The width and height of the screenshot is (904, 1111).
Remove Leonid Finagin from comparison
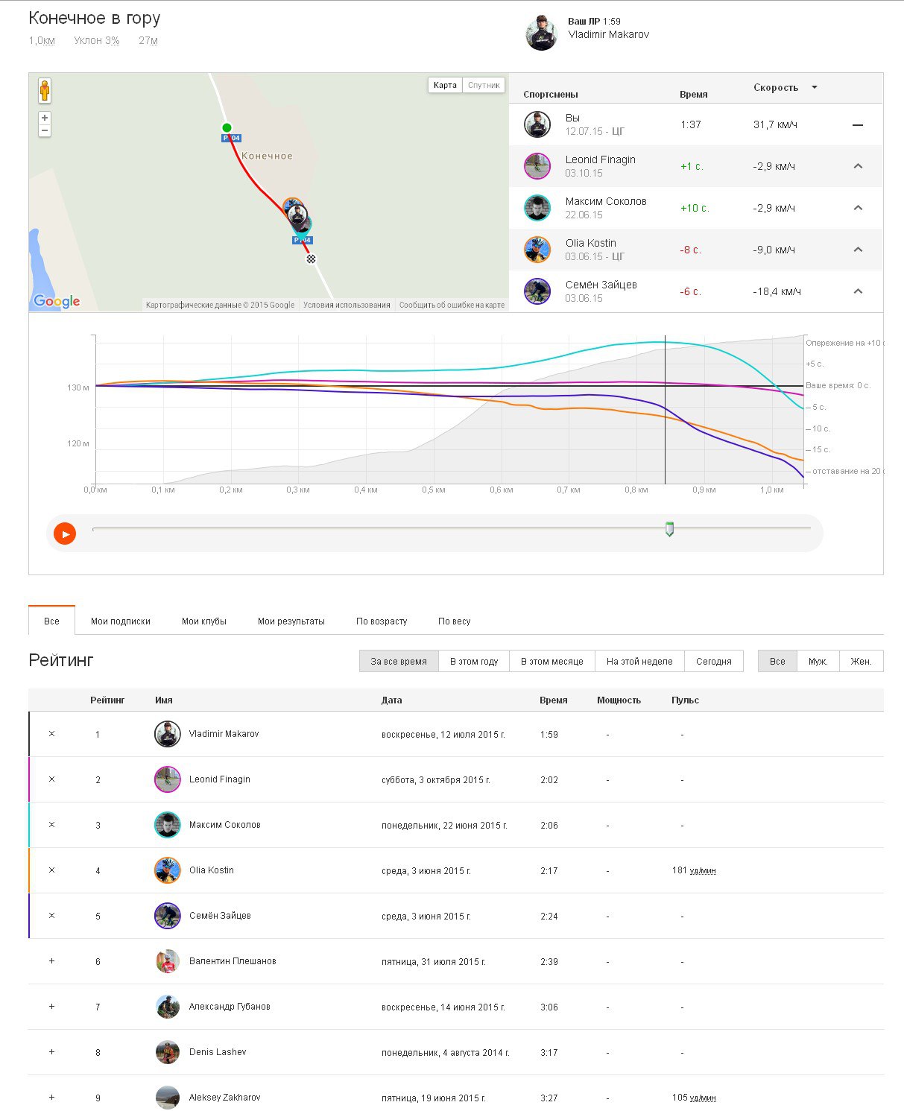pos(51,779)
